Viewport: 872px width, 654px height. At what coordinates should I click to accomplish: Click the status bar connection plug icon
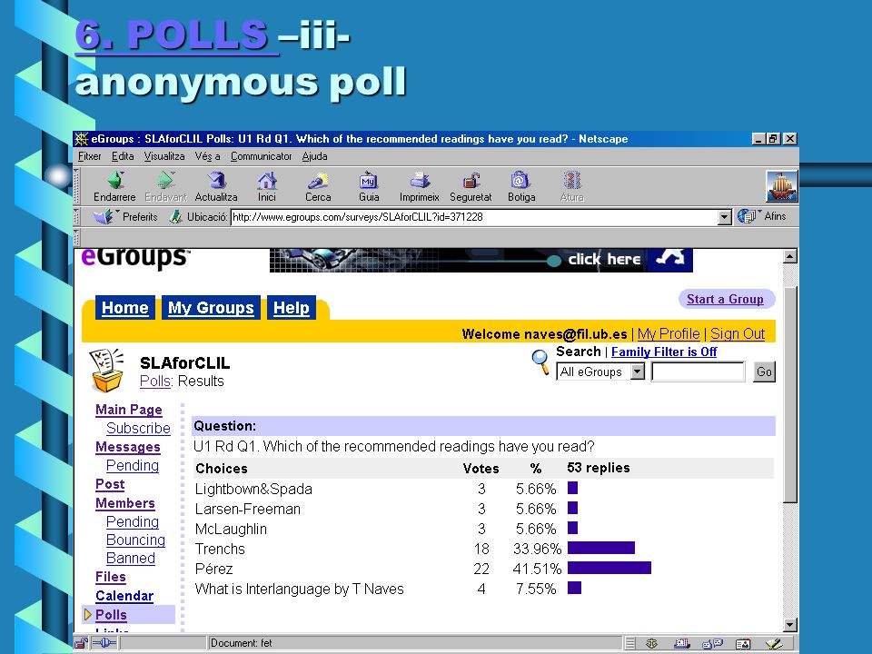coord(104,643)
